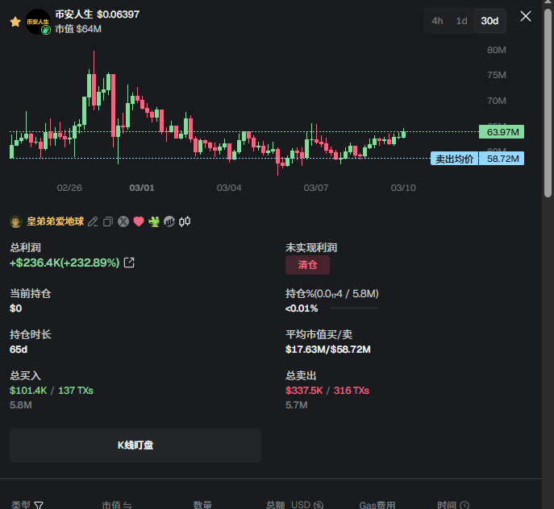Select the 30d chart interval
Viewport: 554px width, 509px height.
489,21
